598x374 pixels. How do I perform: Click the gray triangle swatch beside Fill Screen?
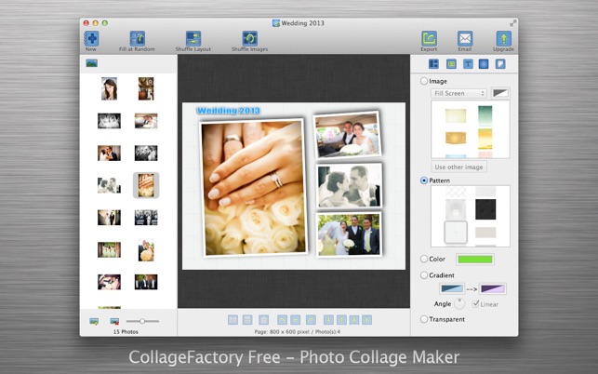coord(500,93)
